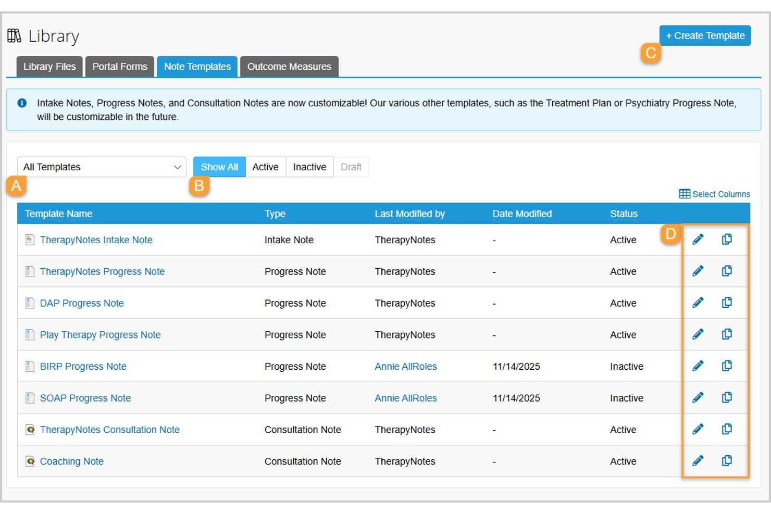771x514 pixels.
Task: Switch to the Library Files tab
Action: coord(49,67)
